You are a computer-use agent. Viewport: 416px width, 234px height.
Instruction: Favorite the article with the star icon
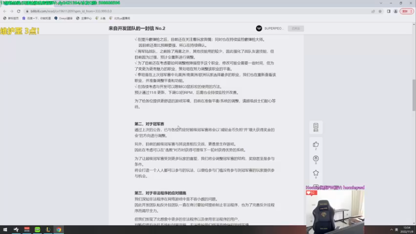click(x=316, y=173)
